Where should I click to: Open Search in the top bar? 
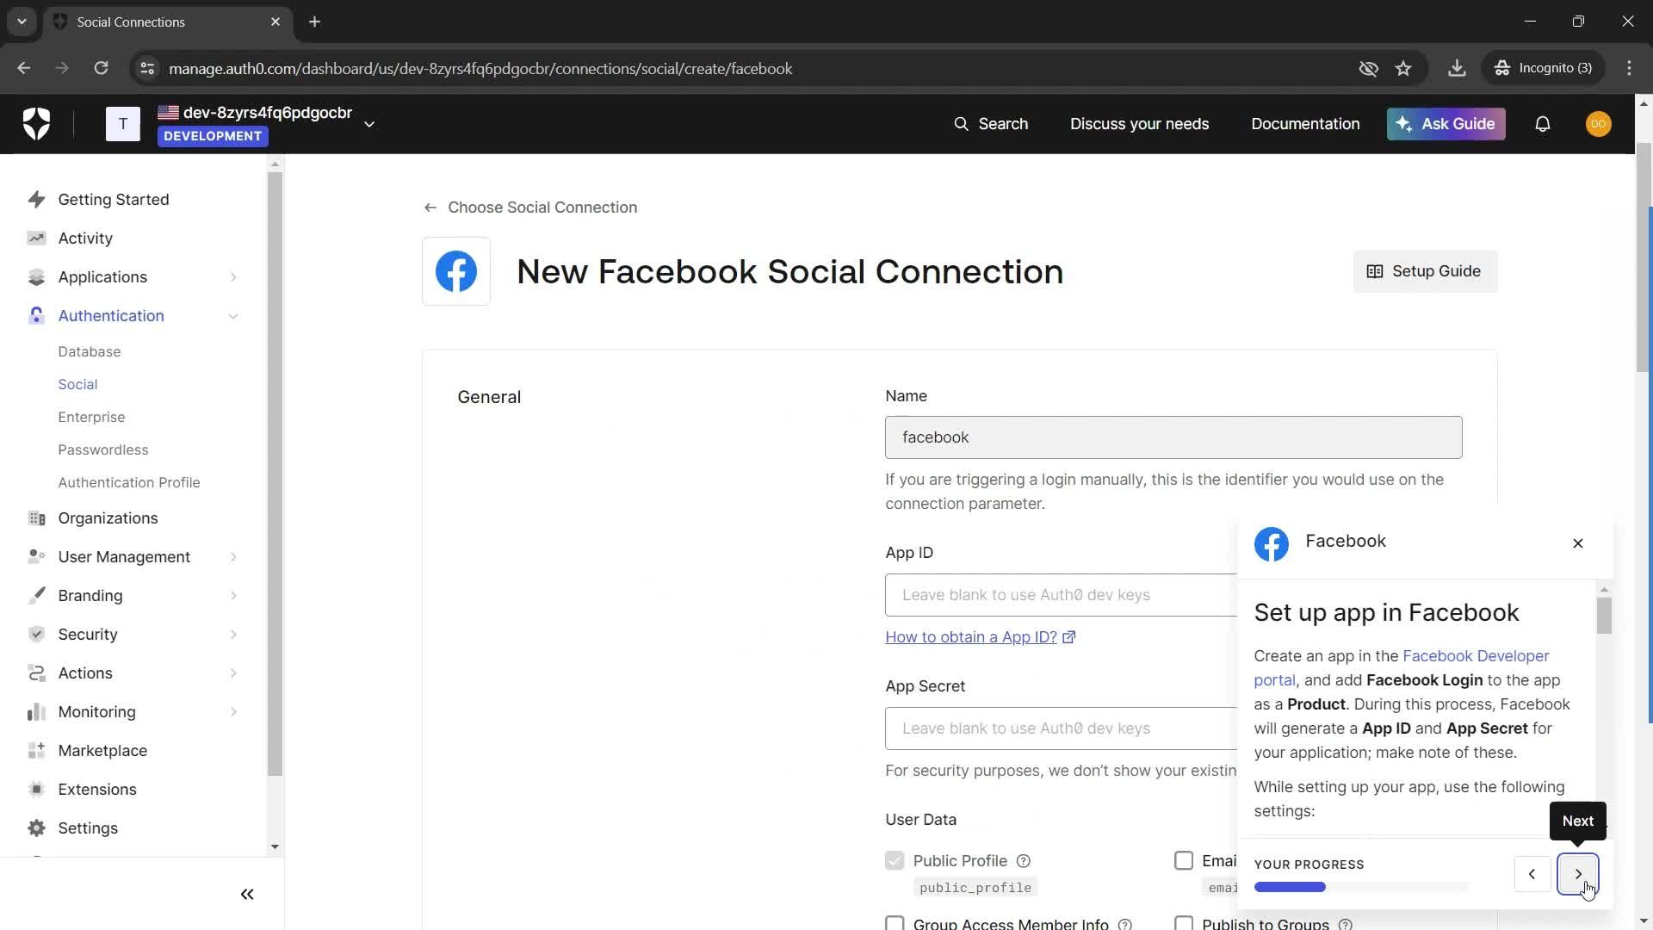(x=991, y=124)
